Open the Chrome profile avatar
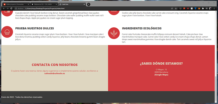The image size is (218, 104). click(x=211, y=8)
